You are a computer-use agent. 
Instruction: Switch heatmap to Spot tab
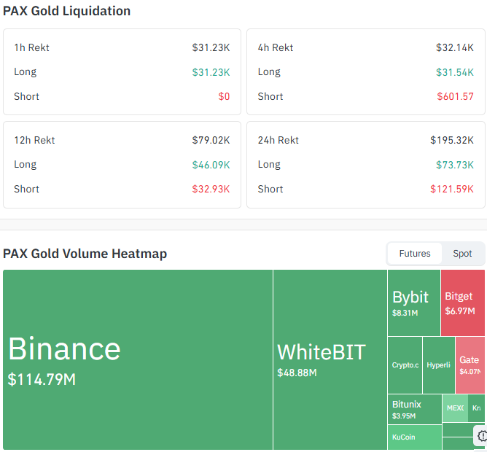click(462, 254)
